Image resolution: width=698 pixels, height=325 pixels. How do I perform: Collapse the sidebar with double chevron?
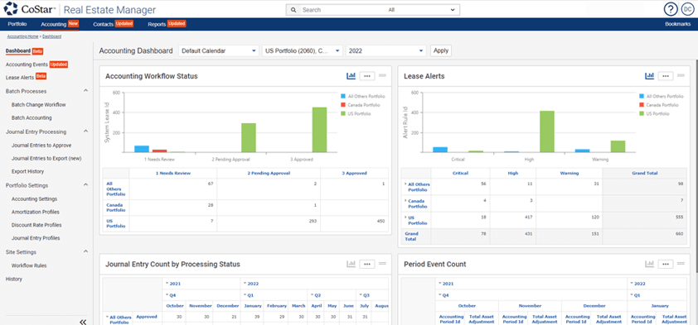(83, 322)
